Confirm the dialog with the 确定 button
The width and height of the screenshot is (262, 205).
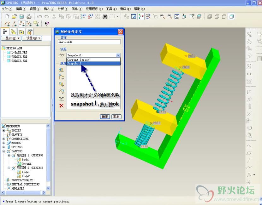[x=105, y=117]
